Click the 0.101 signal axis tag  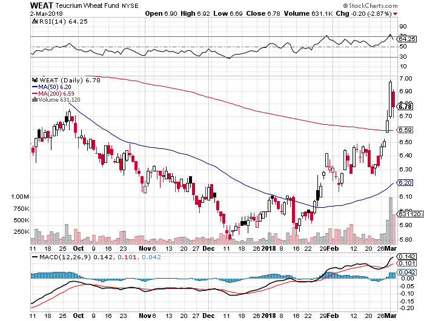click(x=406, y=263)
